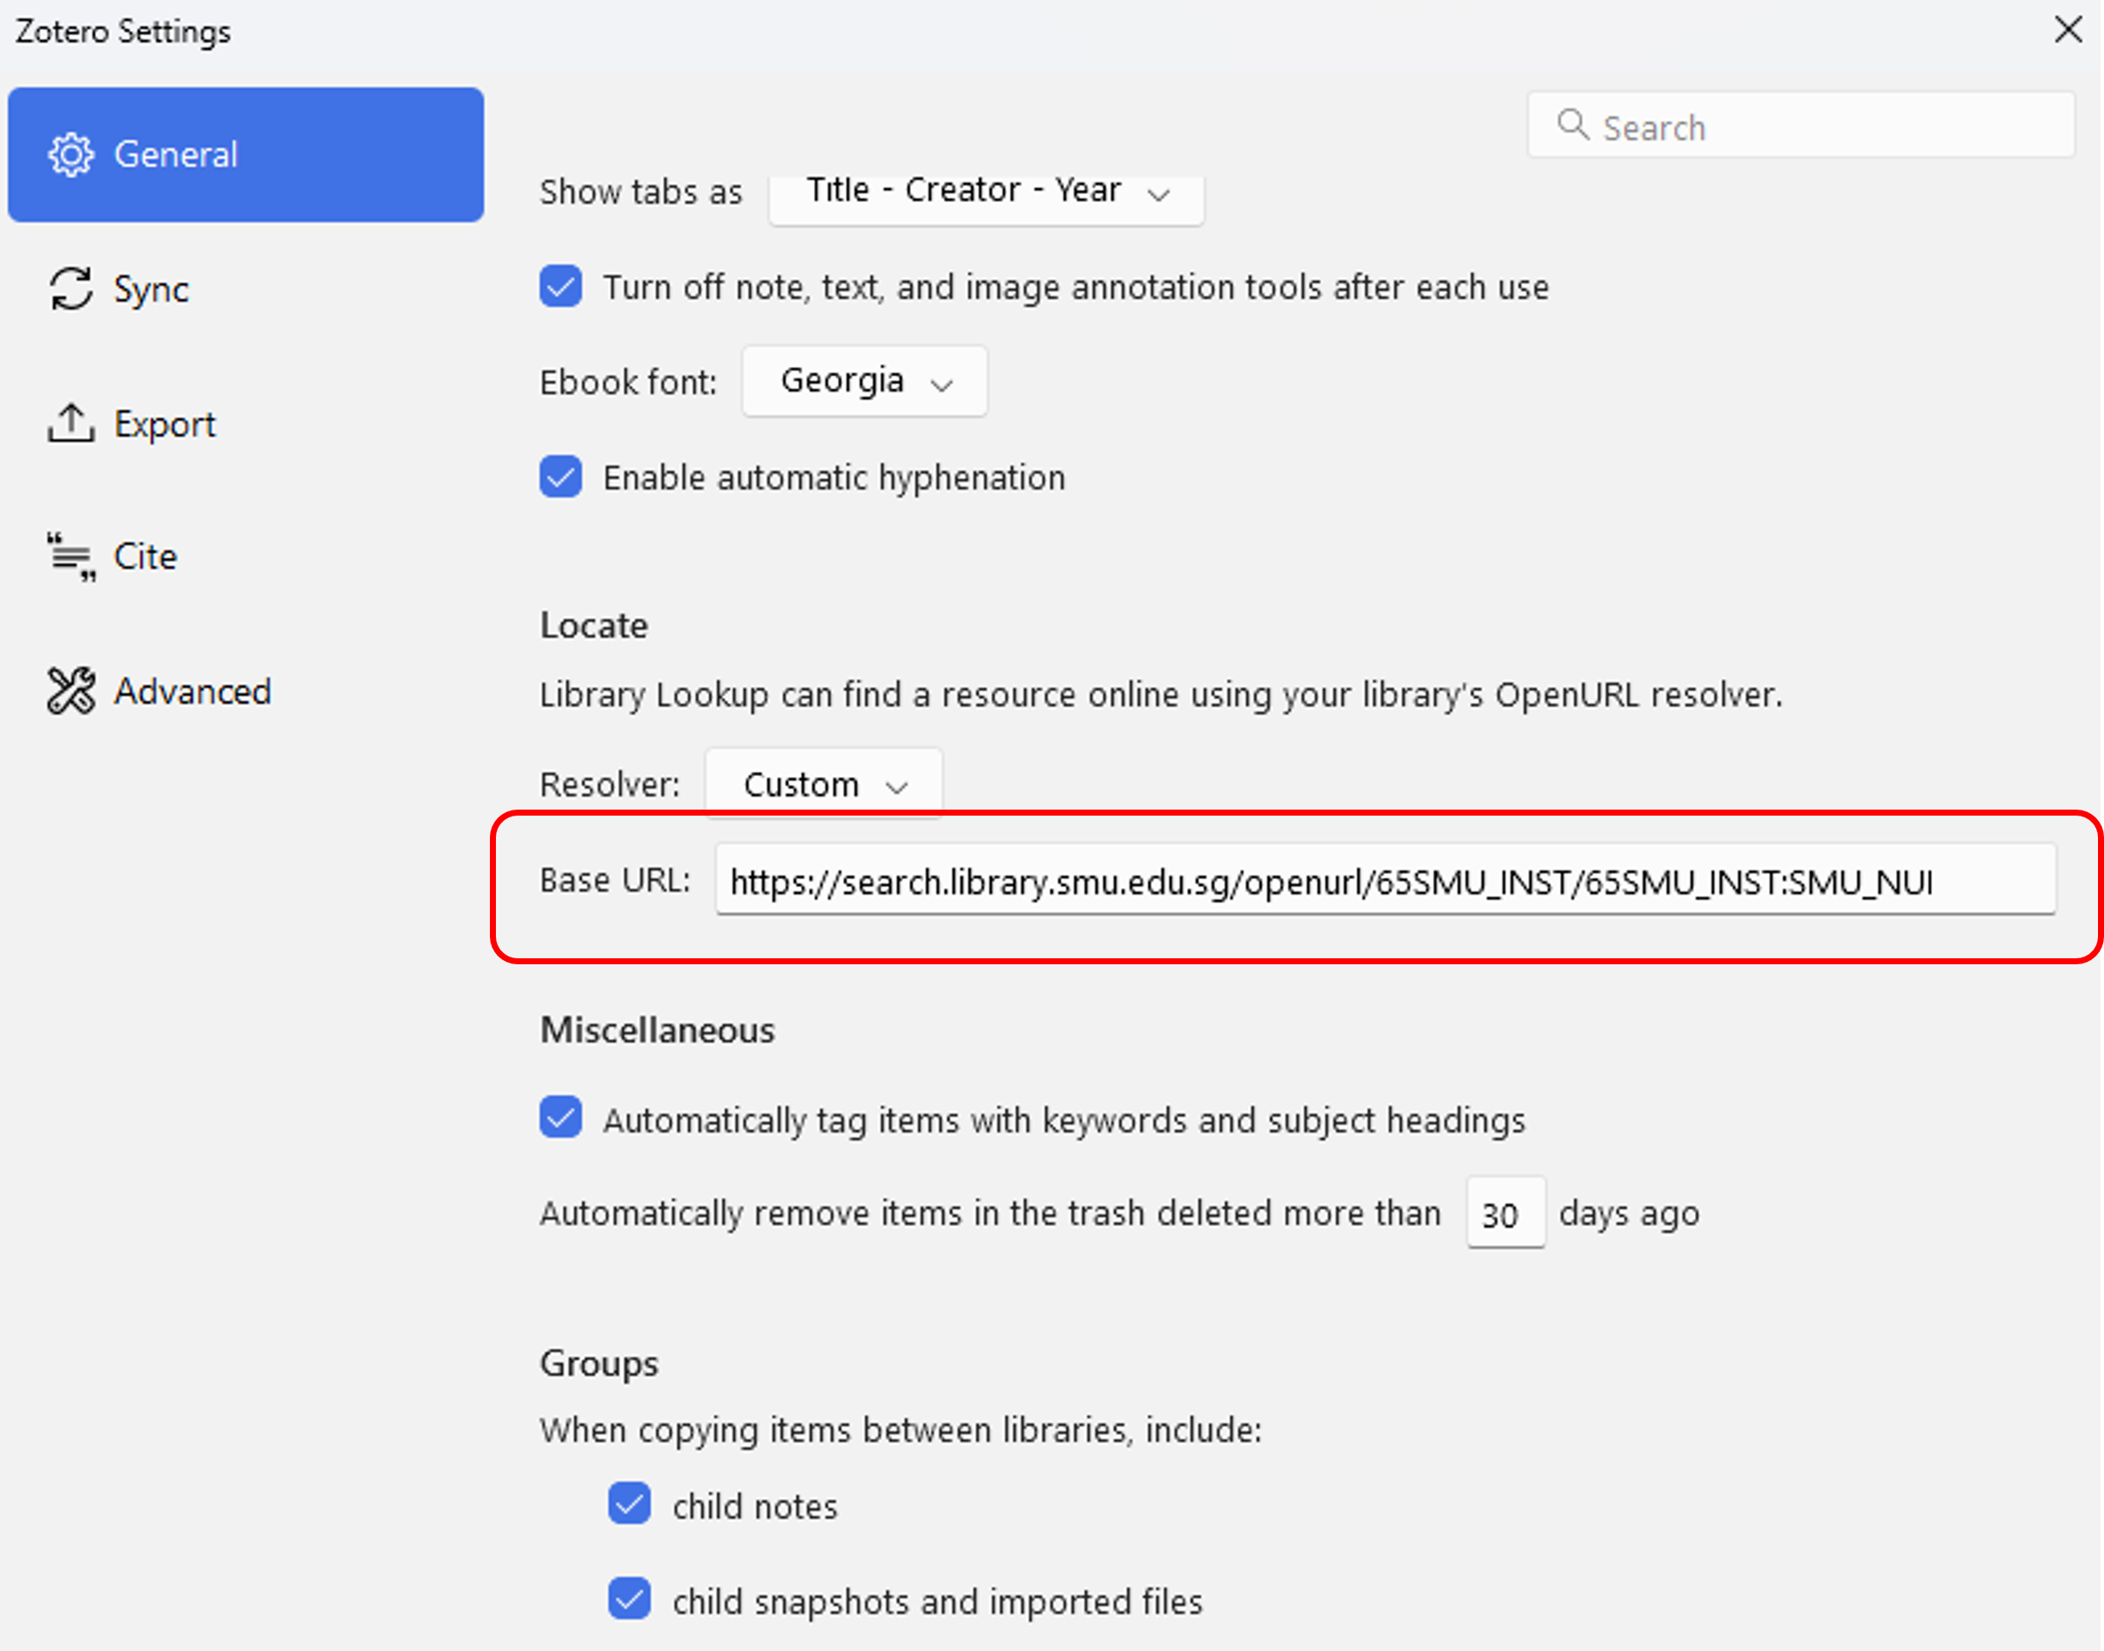Click the Advanced tools icon

(x=71, y=691)
